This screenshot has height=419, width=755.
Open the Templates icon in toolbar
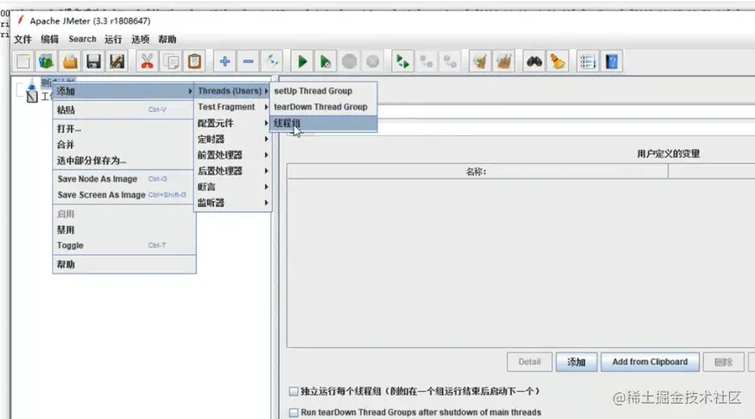click(46, 62)
